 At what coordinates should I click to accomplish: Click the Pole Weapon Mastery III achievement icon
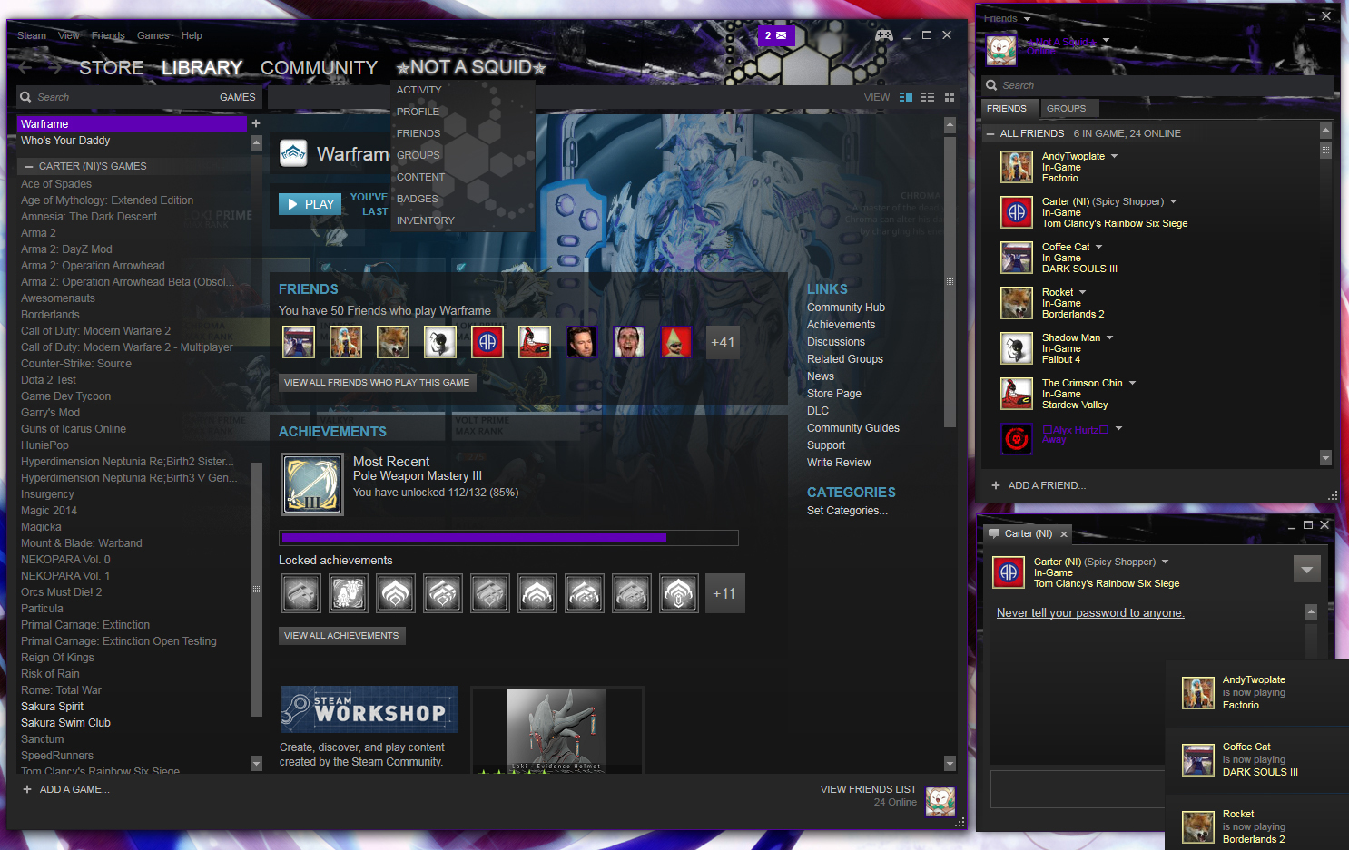[311, 484]
